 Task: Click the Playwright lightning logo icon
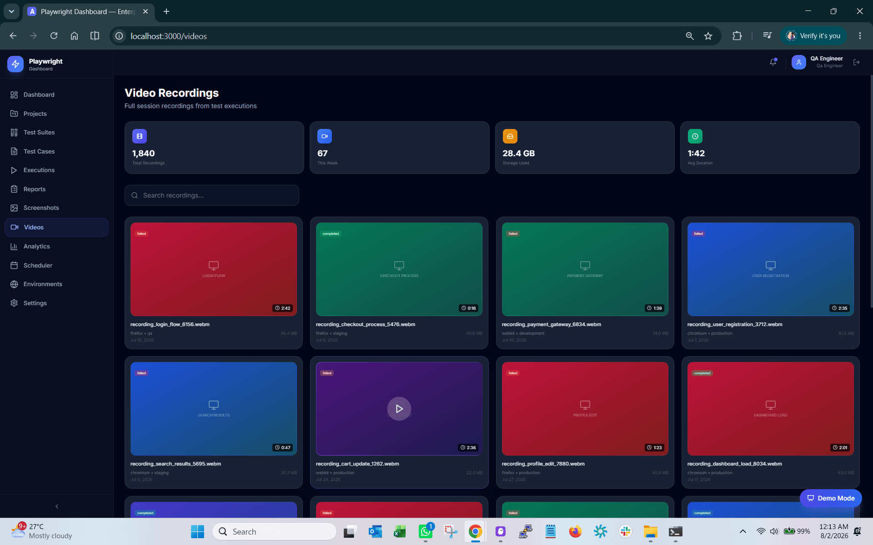pyautogui.click(x=15, y=64)
